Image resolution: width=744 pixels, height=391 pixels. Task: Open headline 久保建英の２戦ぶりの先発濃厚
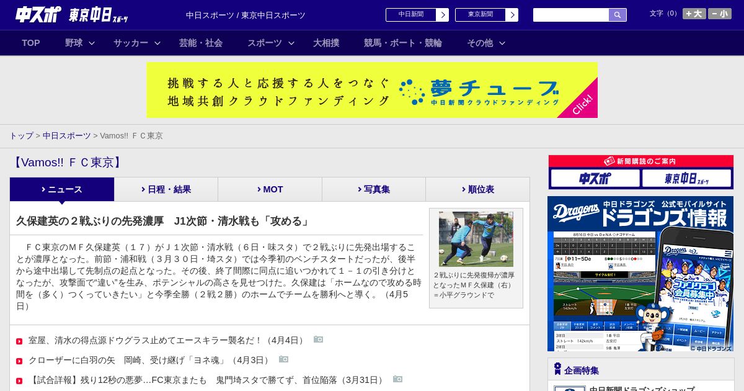[x=164, y=221]
